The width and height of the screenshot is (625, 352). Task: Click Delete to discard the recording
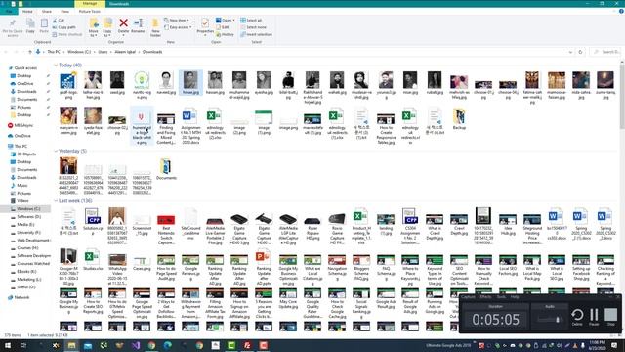[x=577, y=317]
